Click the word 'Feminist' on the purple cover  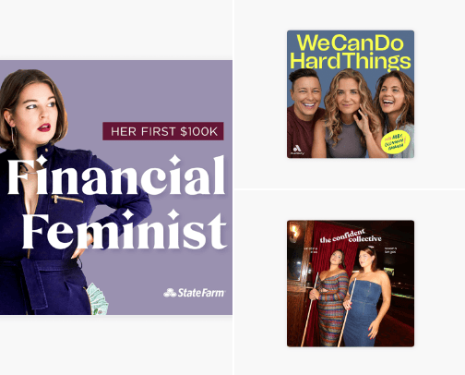124,230
